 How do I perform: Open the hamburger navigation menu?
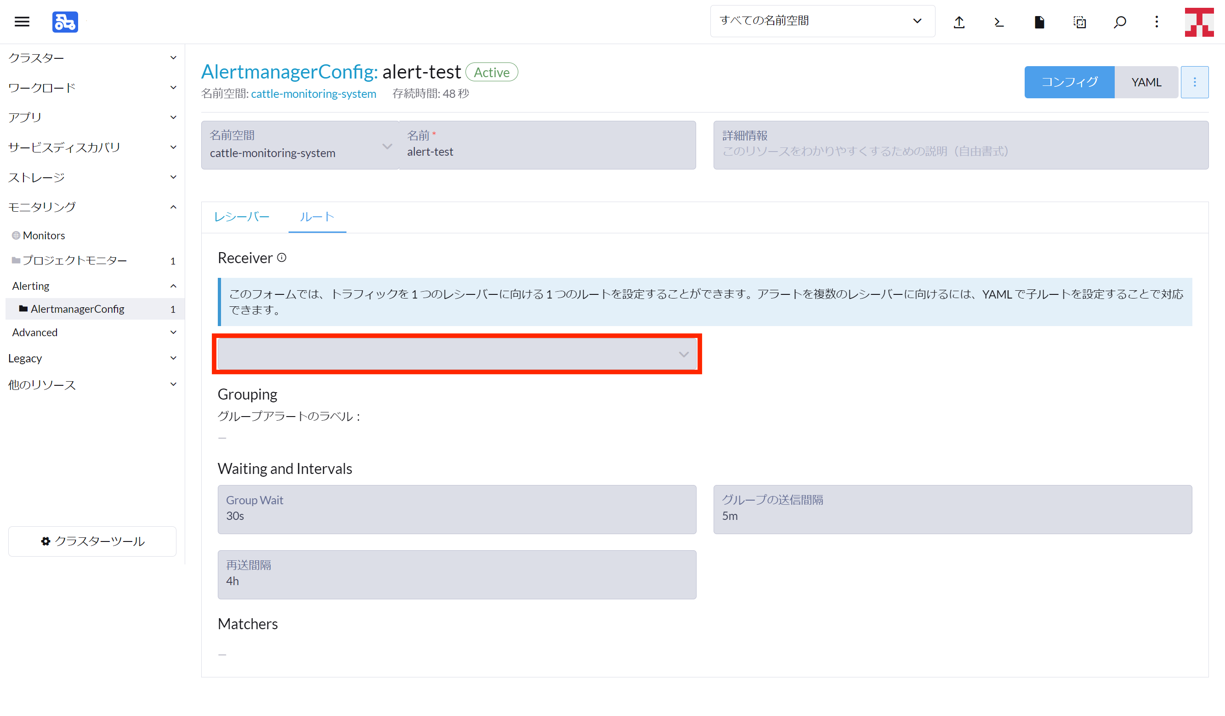(x=22, y=22)
